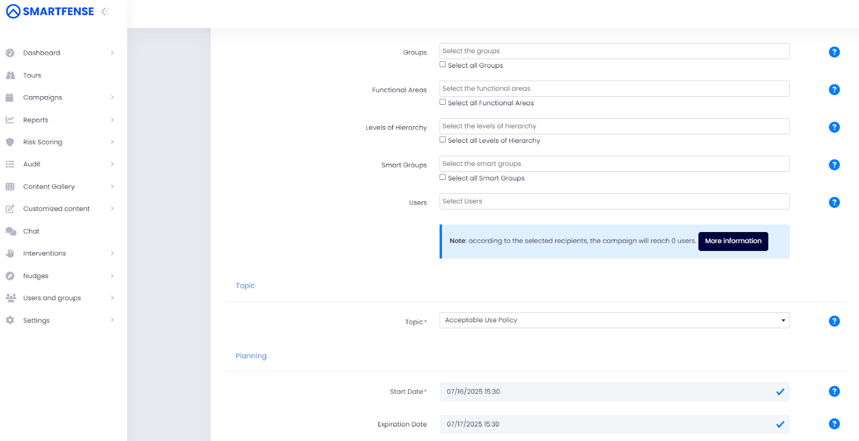Image resolution: width=859 pixels, height=441 pixels.
Task: Click Select the functional areas field
Action: 614,89
